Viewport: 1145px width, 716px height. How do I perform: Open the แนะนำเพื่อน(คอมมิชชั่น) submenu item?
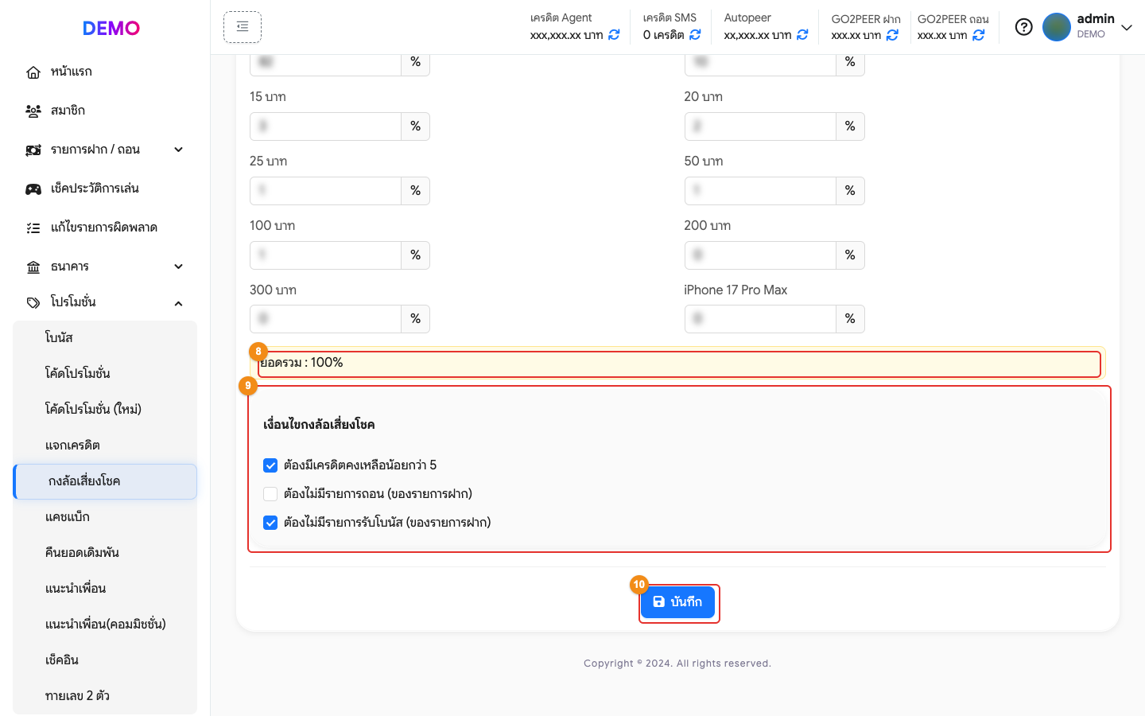105,625
